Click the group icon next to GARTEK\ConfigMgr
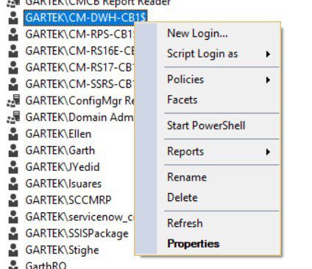The width and height of the screenshot is (312, 269). (13, 101)
